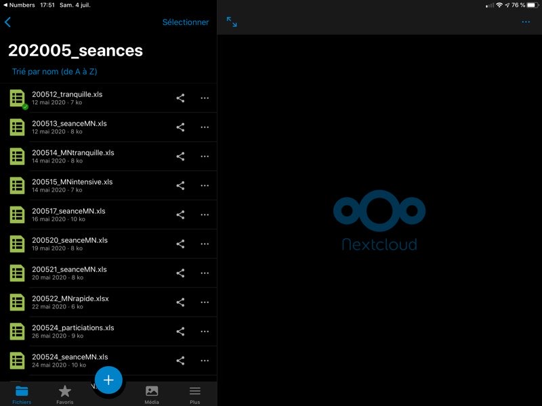Viewport: 542px width, 406px height.
Task: Select the Fichiers tab
Action: click(22, 394)
